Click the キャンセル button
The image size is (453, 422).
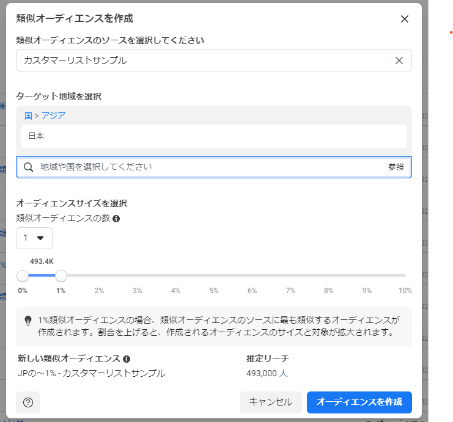tap(271, 402)
